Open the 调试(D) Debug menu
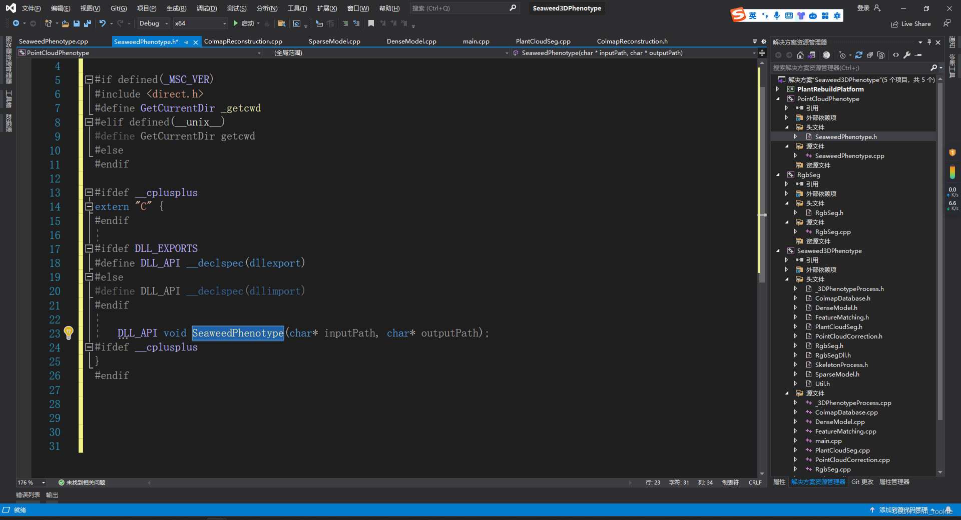961x520 pixels. point(207,8)
